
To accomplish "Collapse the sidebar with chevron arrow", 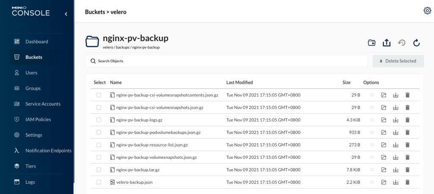I will coord(66,14).
